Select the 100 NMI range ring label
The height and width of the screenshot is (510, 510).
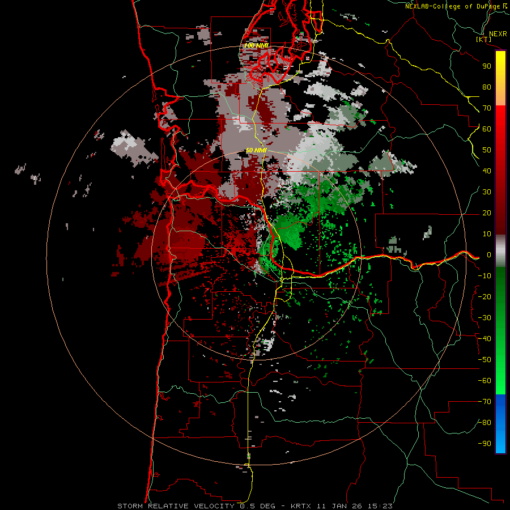click(x=256, y=45)
